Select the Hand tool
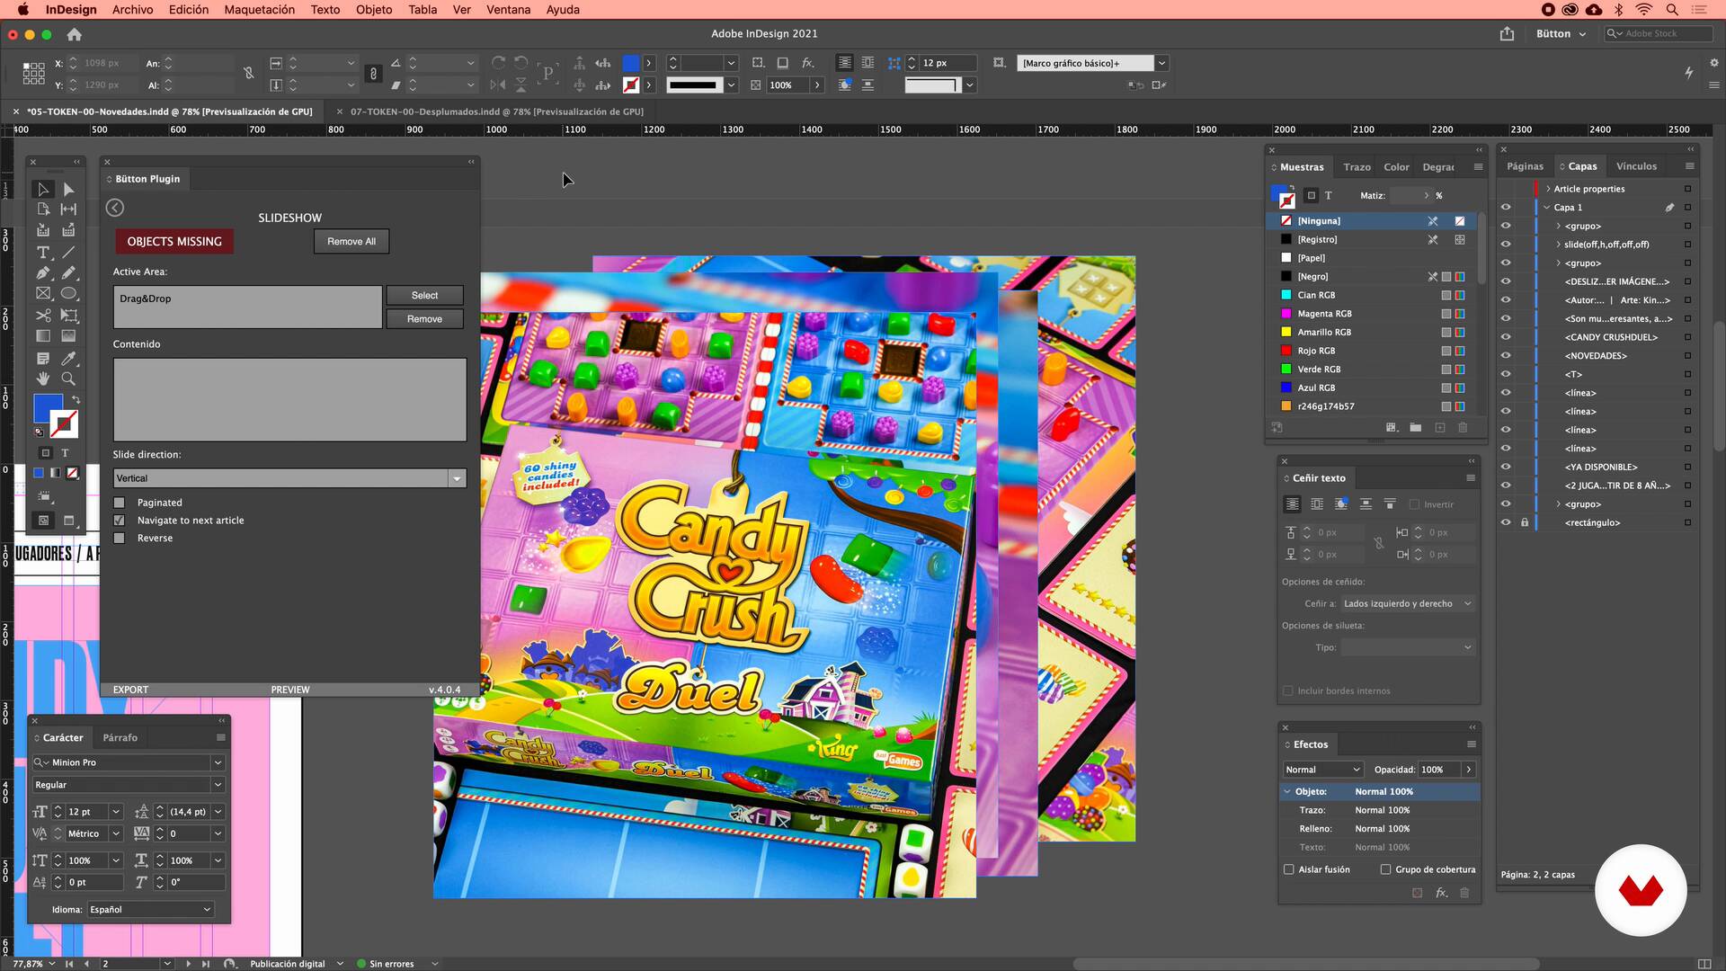The width and height of the screenshot is (1726, 971). pyautogui.click(x=42, y=379)
